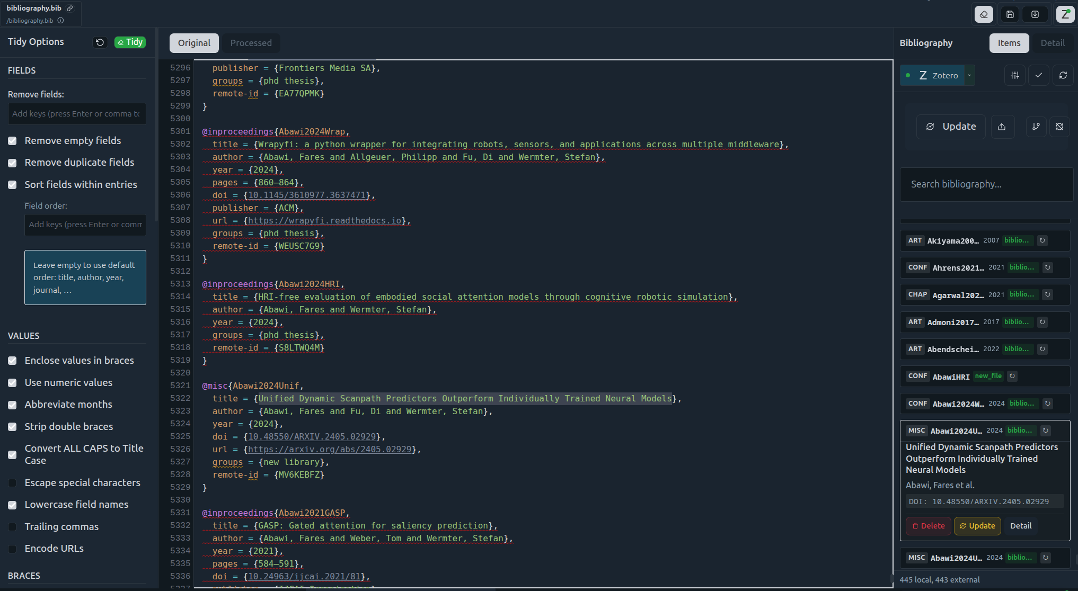Click the download icon in the top toolbar
This screenshot has height=591, width=1078.
pyautogui.click(x=1035, y=14)
